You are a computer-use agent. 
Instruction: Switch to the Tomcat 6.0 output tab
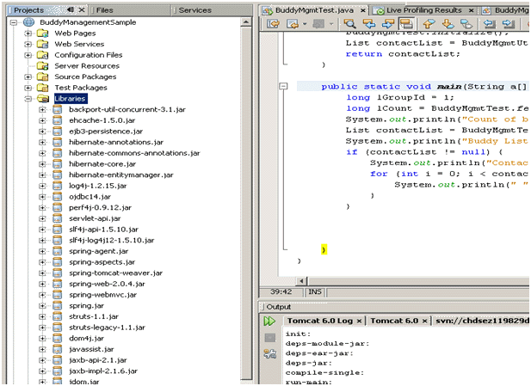tap(394, 321)
